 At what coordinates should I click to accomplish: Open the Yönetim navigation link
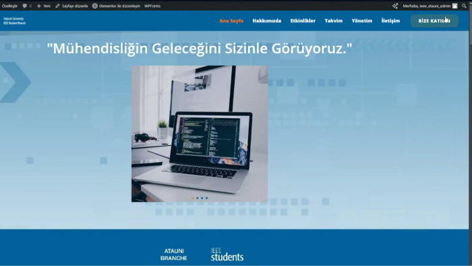[x=362, y=21]
